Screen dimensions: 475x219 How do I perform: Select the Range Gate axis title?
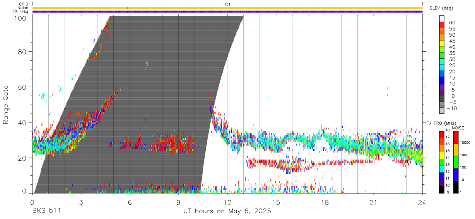tap(6, 105)
